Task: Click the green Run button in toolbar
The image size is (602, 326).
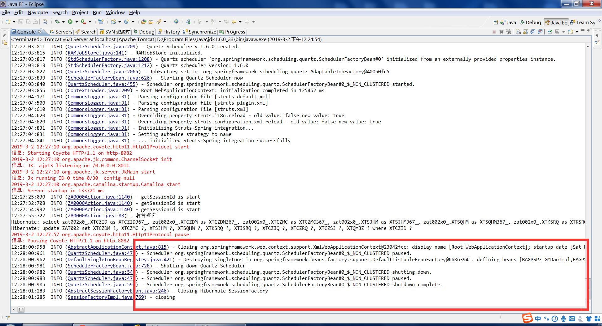Action: click(x=70, y=22)
